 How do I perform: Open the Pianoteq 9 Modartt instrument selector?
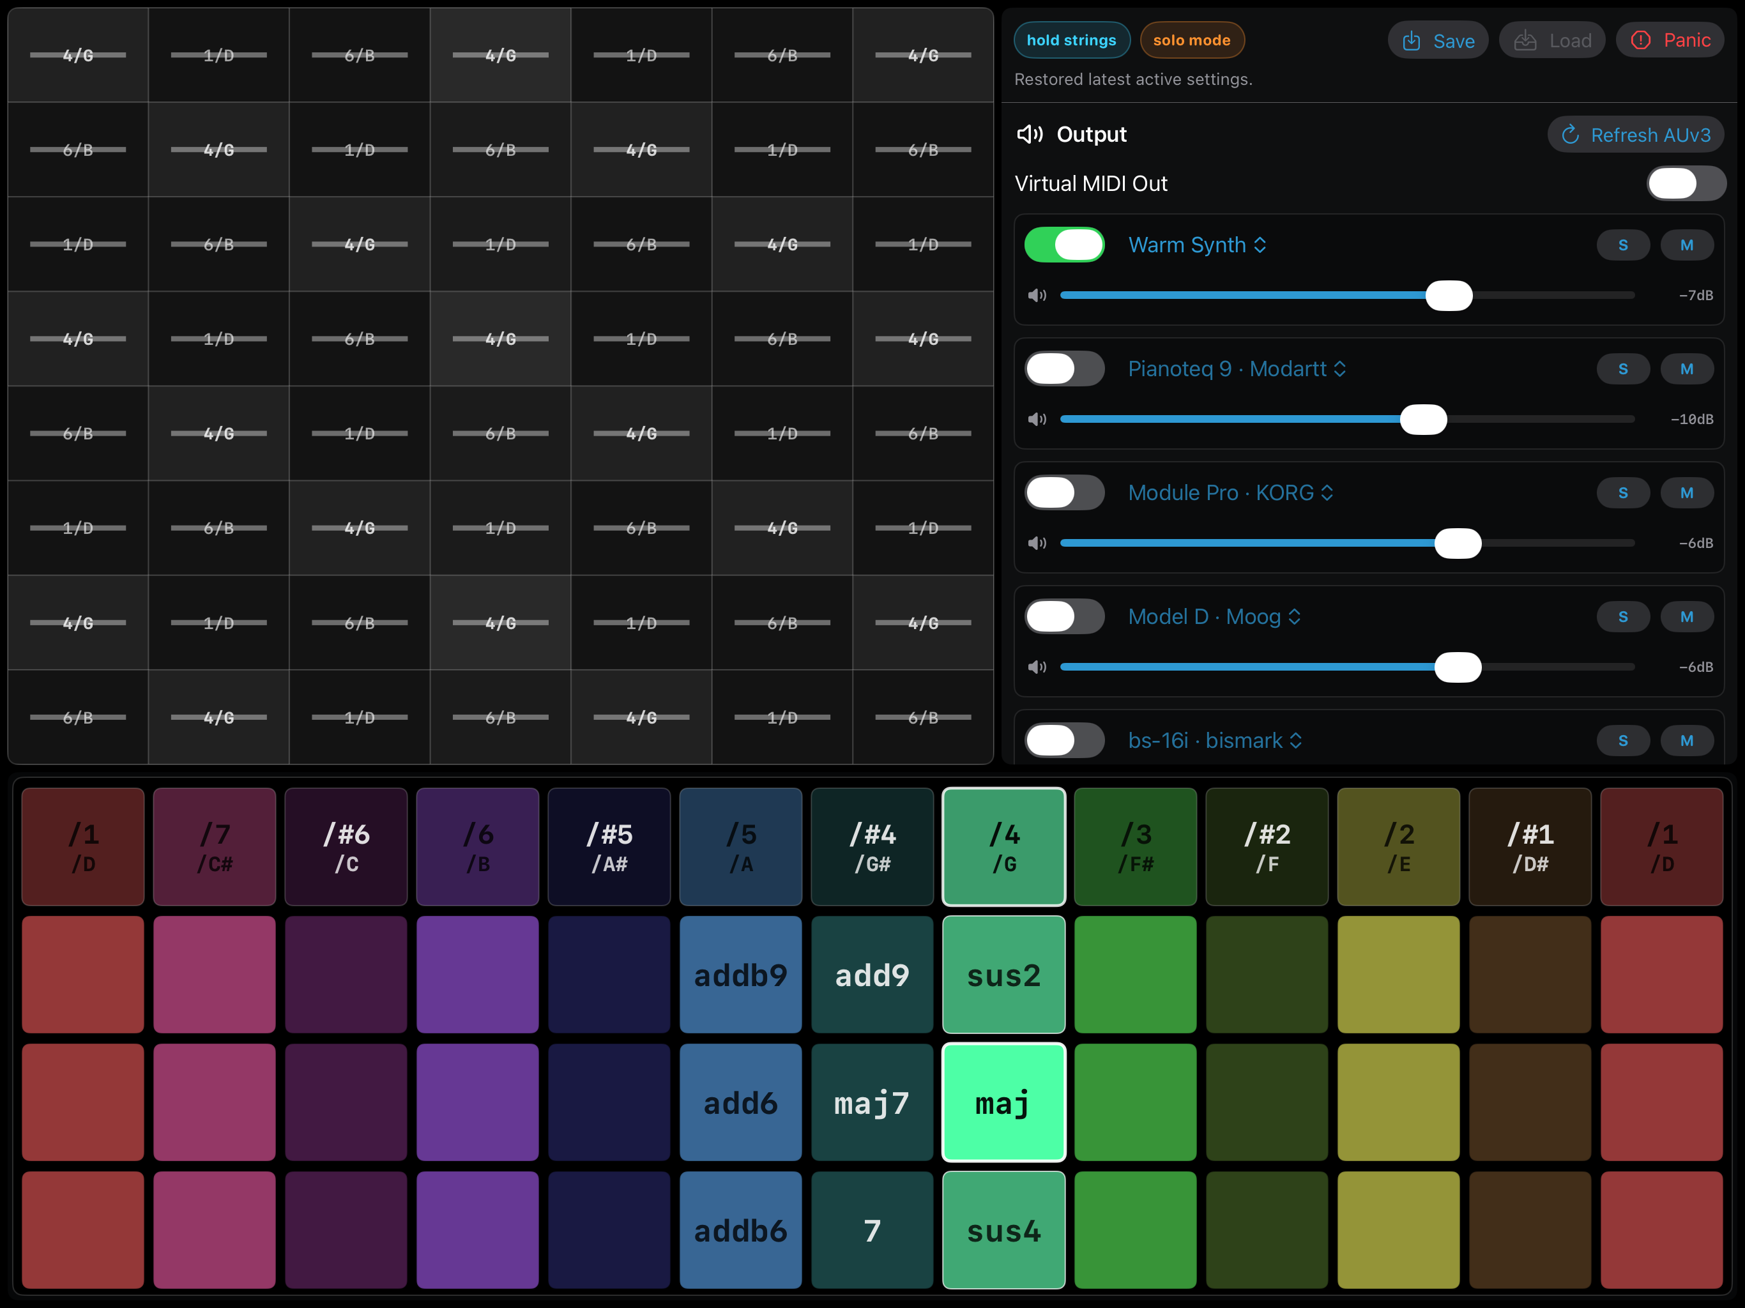[x=1236, y=369]
